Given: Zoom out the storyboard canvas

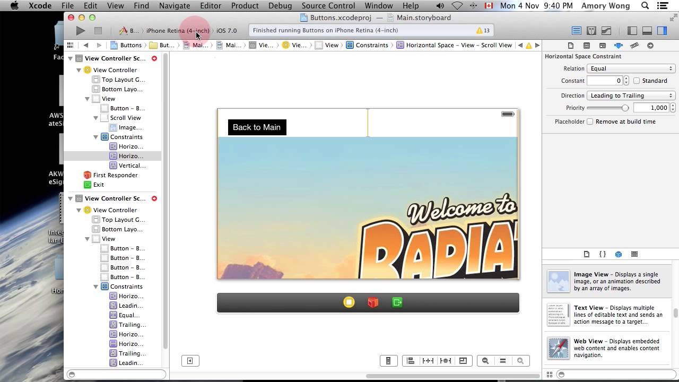Looking at the screenshot, I should point(485,361).
